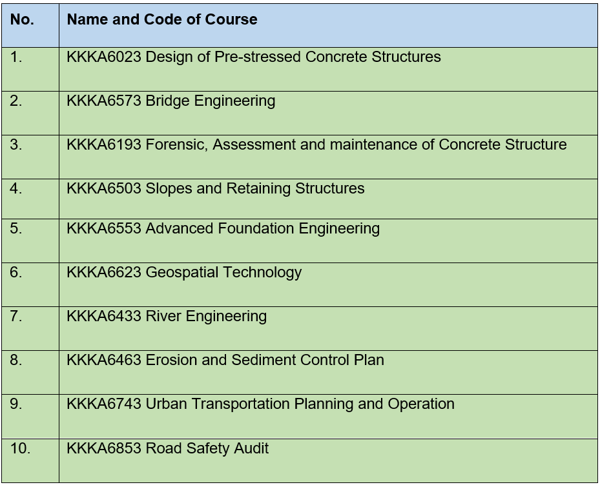The image size is (600, 485).
Task: Click KKKA6503 Slopes and Retaining Structures
Action: click(215, 189)
